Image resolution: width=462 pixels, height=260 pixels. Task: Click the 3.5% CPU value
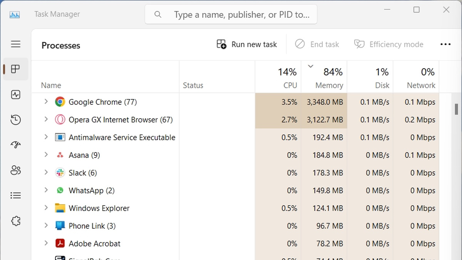pos(289,102)
